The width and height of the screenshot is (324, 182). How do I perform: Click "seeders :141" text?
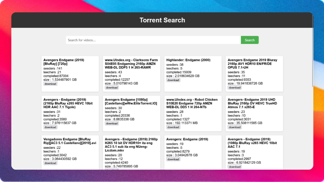(x=53, y=68)
